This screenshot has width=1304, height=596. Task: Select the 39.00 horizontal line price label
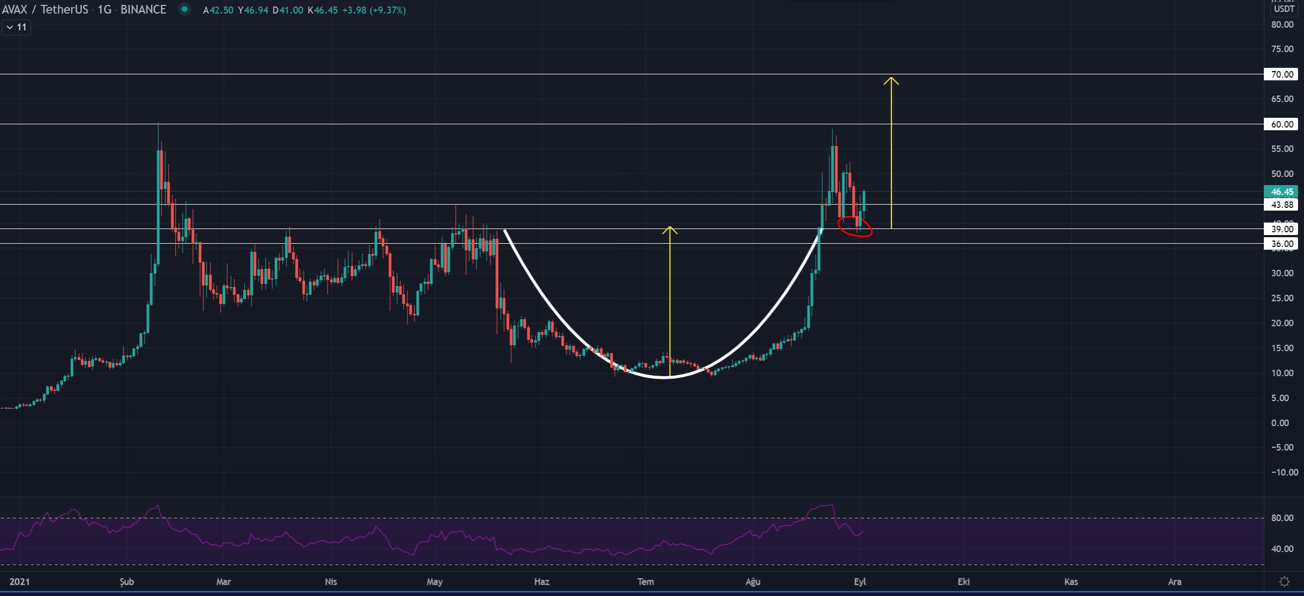coord(1281,229)
